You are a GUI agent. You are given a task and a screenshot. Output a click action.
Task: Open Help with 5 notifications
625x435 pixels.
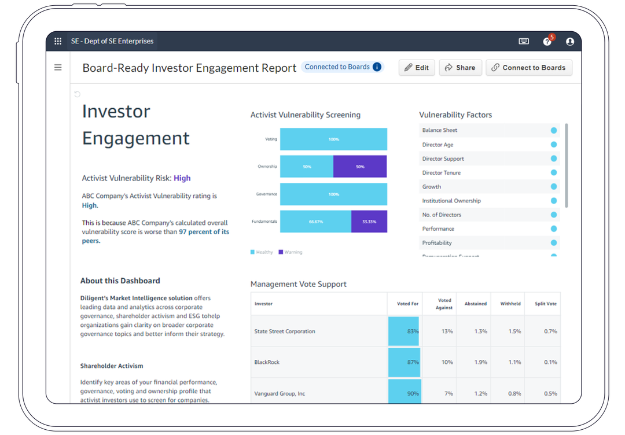click(546, 42)
